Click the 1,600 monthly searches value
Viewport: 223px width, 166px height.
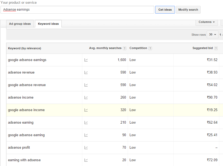(x=122, y=60)
